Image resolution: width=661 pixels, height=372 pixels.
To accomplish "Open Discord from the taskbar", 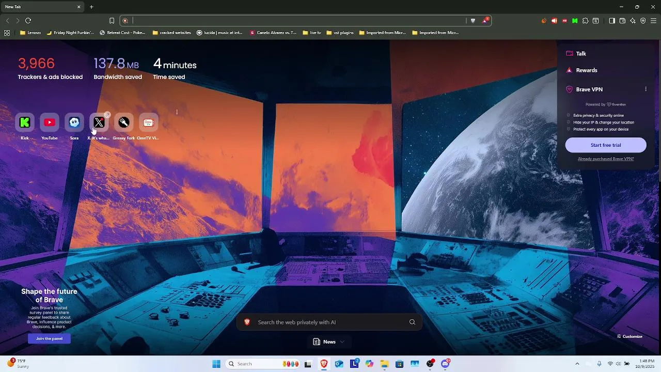I will [445, 364].
